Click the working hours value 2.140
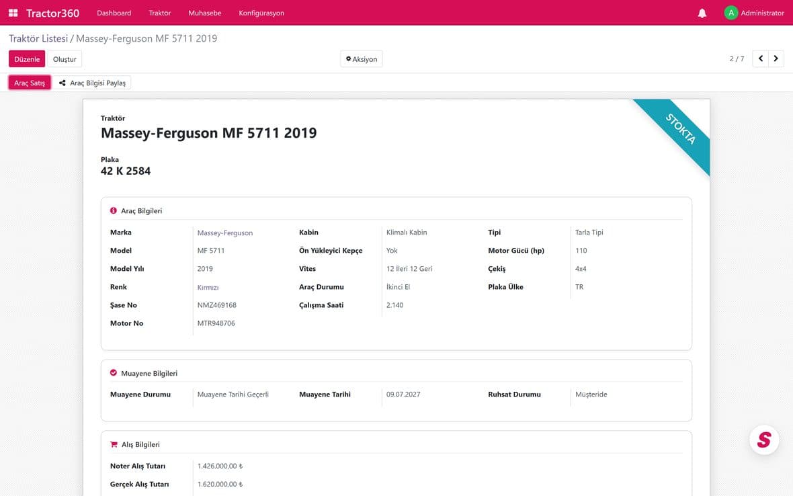 pos(395,305)
